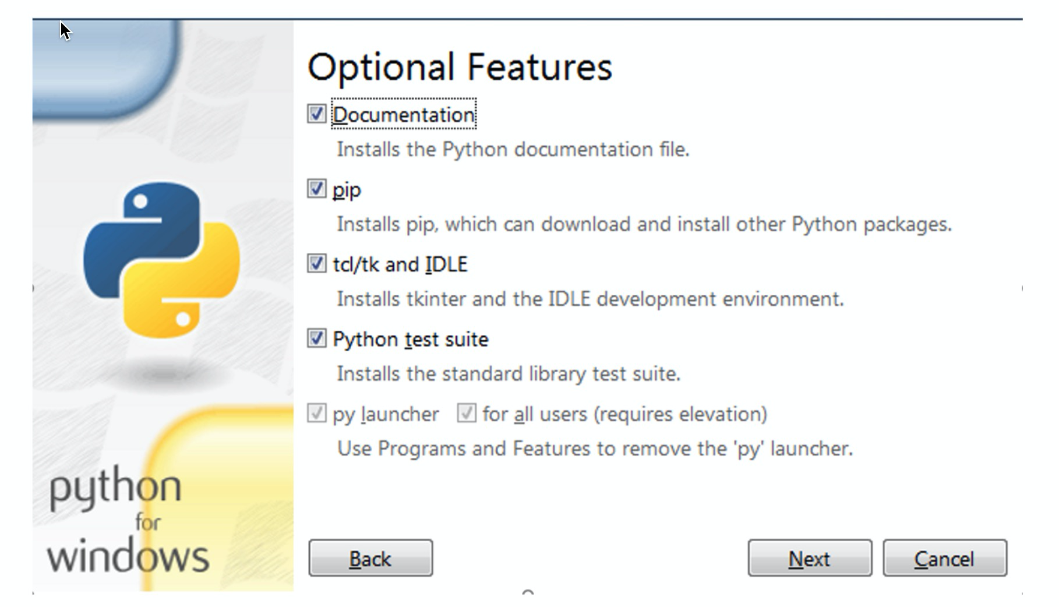Screen dimensions: 1059x607
Task: Uncheck the Documentation checkbox
Action: coord(316,114)
